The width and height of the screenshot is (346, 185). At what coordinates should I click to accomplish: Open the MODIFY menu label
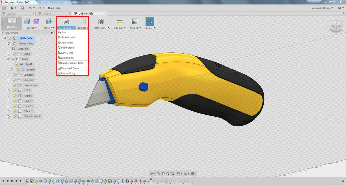pos(49,28)
